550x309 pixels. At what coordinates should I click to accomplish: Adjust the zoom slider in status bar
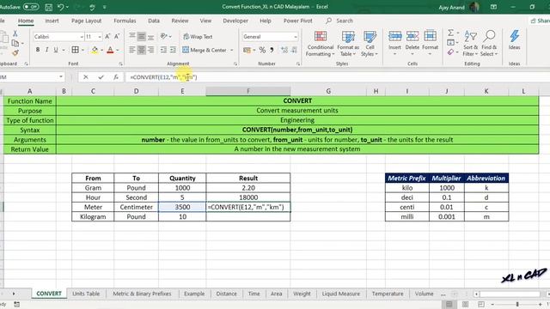517,304
